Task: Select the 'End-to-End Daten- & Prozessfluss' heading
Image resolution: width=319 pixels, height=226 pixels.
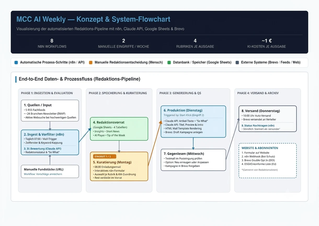Action: click(x=79, y=79)
